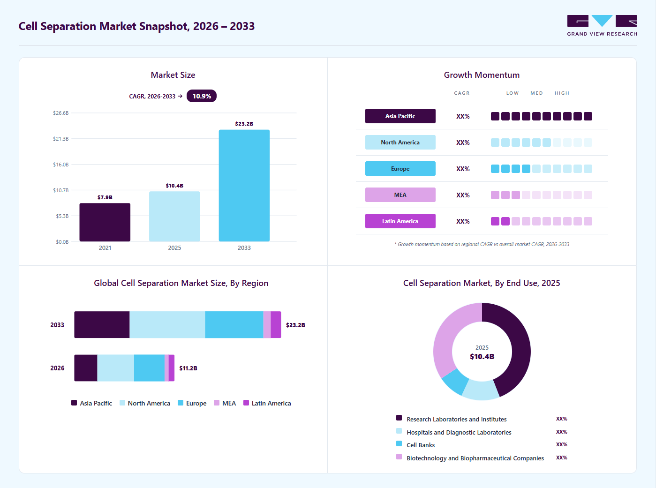656x488 pixels.
Task: Click the Asia Pacific segment of 2026 bar
Action: tap(86, 368)
